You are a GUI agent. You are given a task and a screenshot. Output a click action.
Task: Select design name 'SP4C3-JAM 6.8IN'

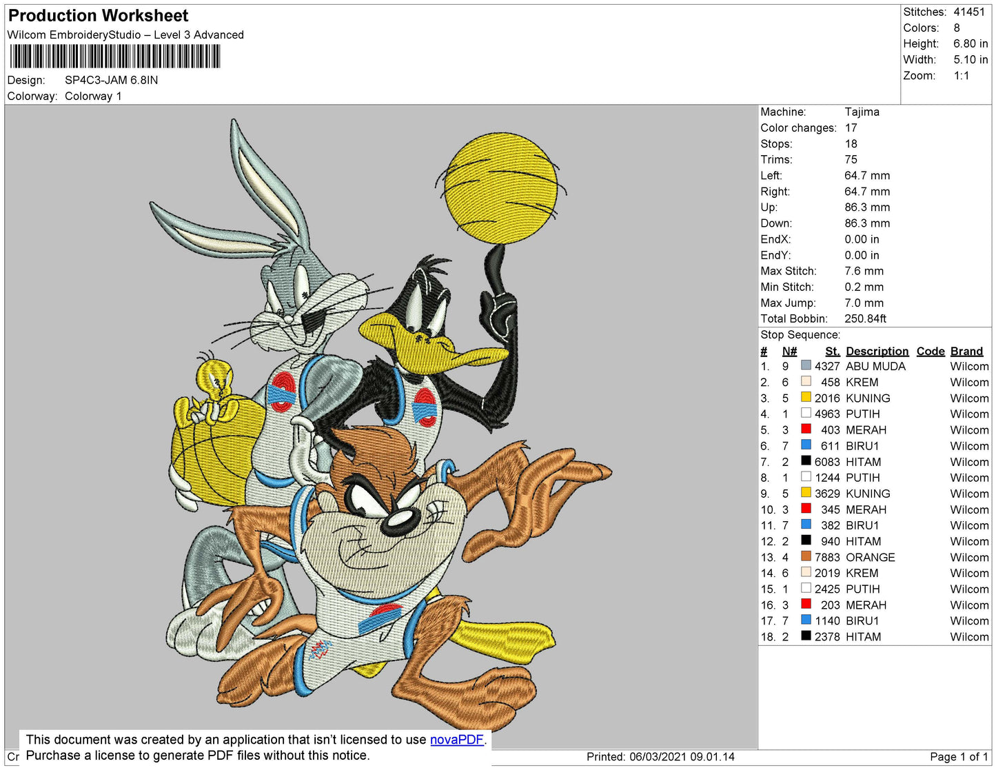point(112,80)
